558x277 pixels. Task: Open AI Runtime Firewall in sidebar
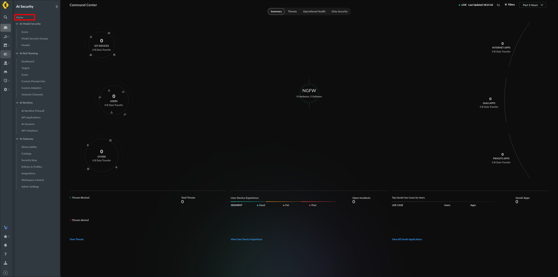click(33, 111)
